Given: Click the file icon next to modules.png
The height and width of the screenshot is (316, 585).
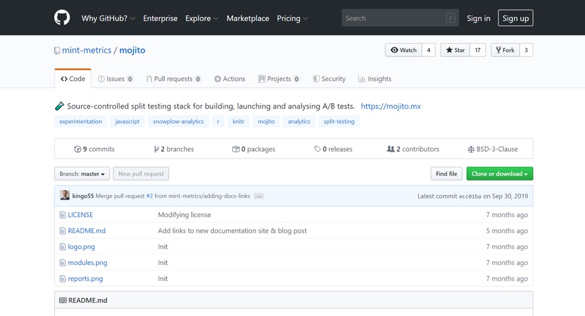Looking at the screenshot, I should (x=62, y=263).
